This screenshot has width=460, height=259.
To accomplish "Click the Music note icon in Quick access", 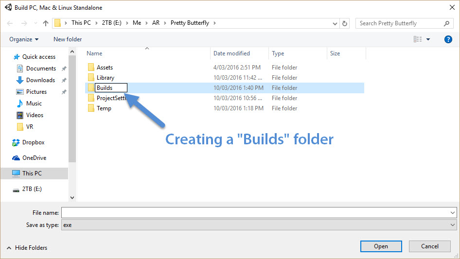I will point(20,104).
